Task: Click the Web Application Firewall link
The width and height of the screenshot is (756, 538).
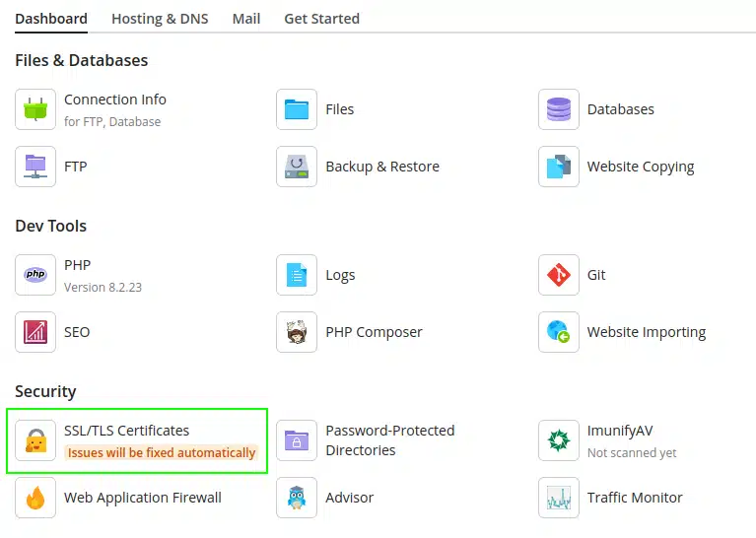Action: click(143, 498)
